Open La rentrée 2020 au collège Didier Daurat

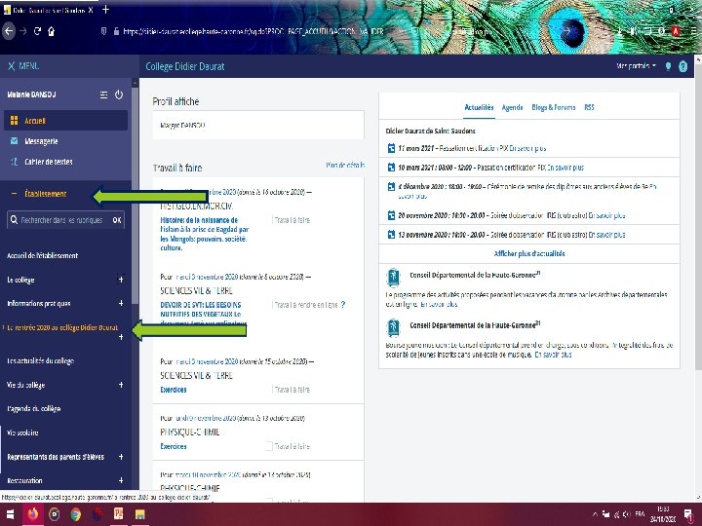(62, 327)
